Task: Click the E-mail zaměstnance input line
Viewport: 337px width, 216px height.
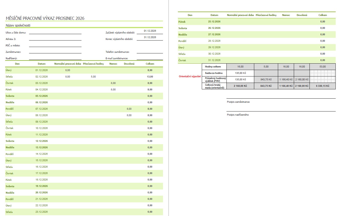Action: pos(150,58)
